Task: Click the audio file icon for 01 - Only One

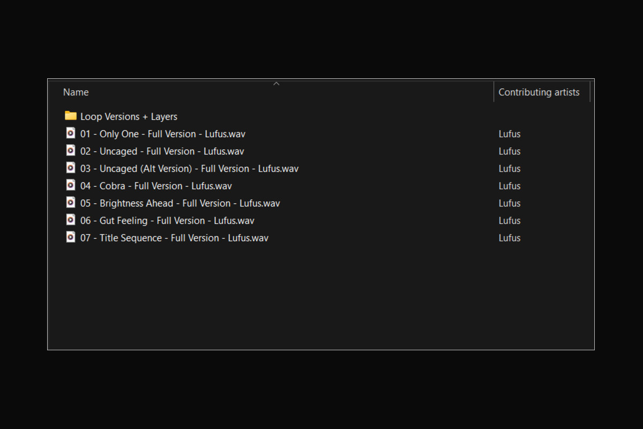Action: click(71, 133)
